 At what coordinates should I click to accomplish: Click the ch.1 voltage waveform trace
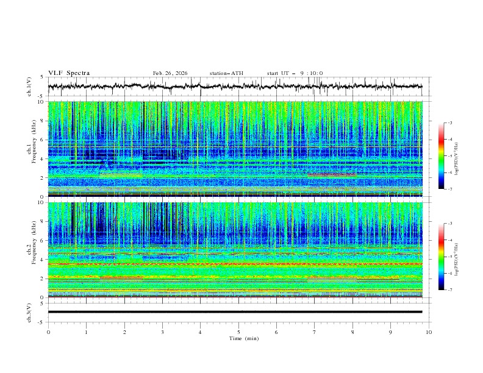235,87
